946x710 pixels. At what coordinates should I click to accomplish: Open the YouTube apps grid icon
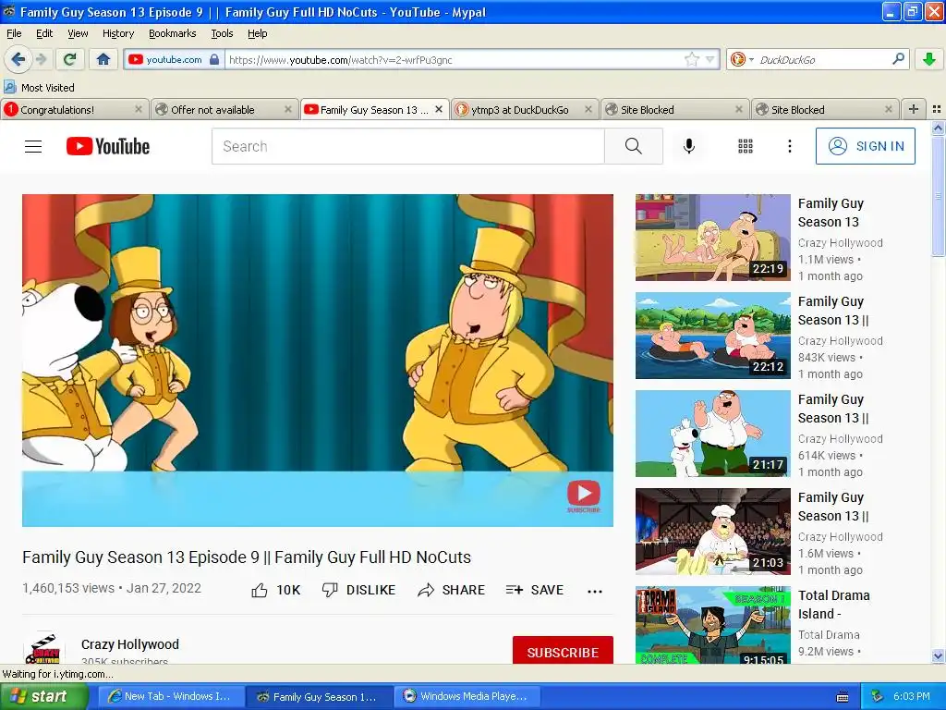[746, 146]
